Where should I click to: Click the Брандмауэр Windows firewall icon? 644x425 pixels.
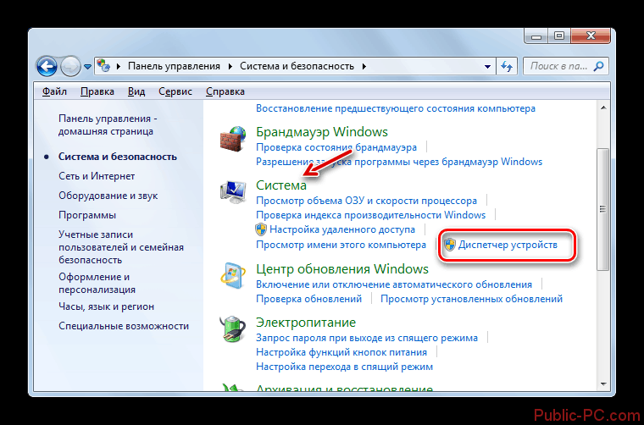(232, 139)
